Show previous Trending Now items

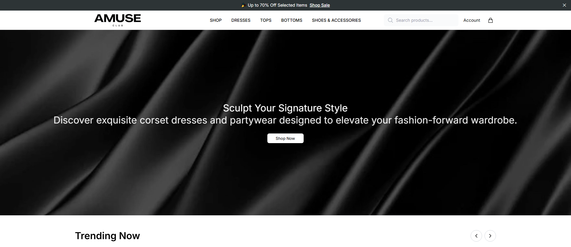pos(476,236)
